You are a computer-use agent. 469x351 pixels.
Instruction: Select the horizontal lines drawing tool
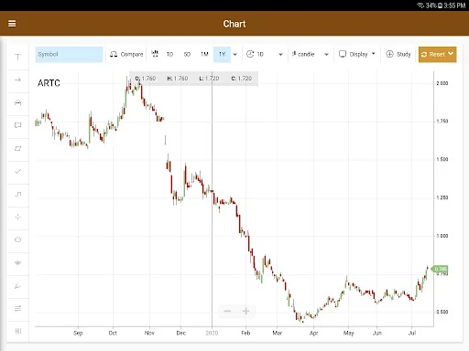click(18, 308)
